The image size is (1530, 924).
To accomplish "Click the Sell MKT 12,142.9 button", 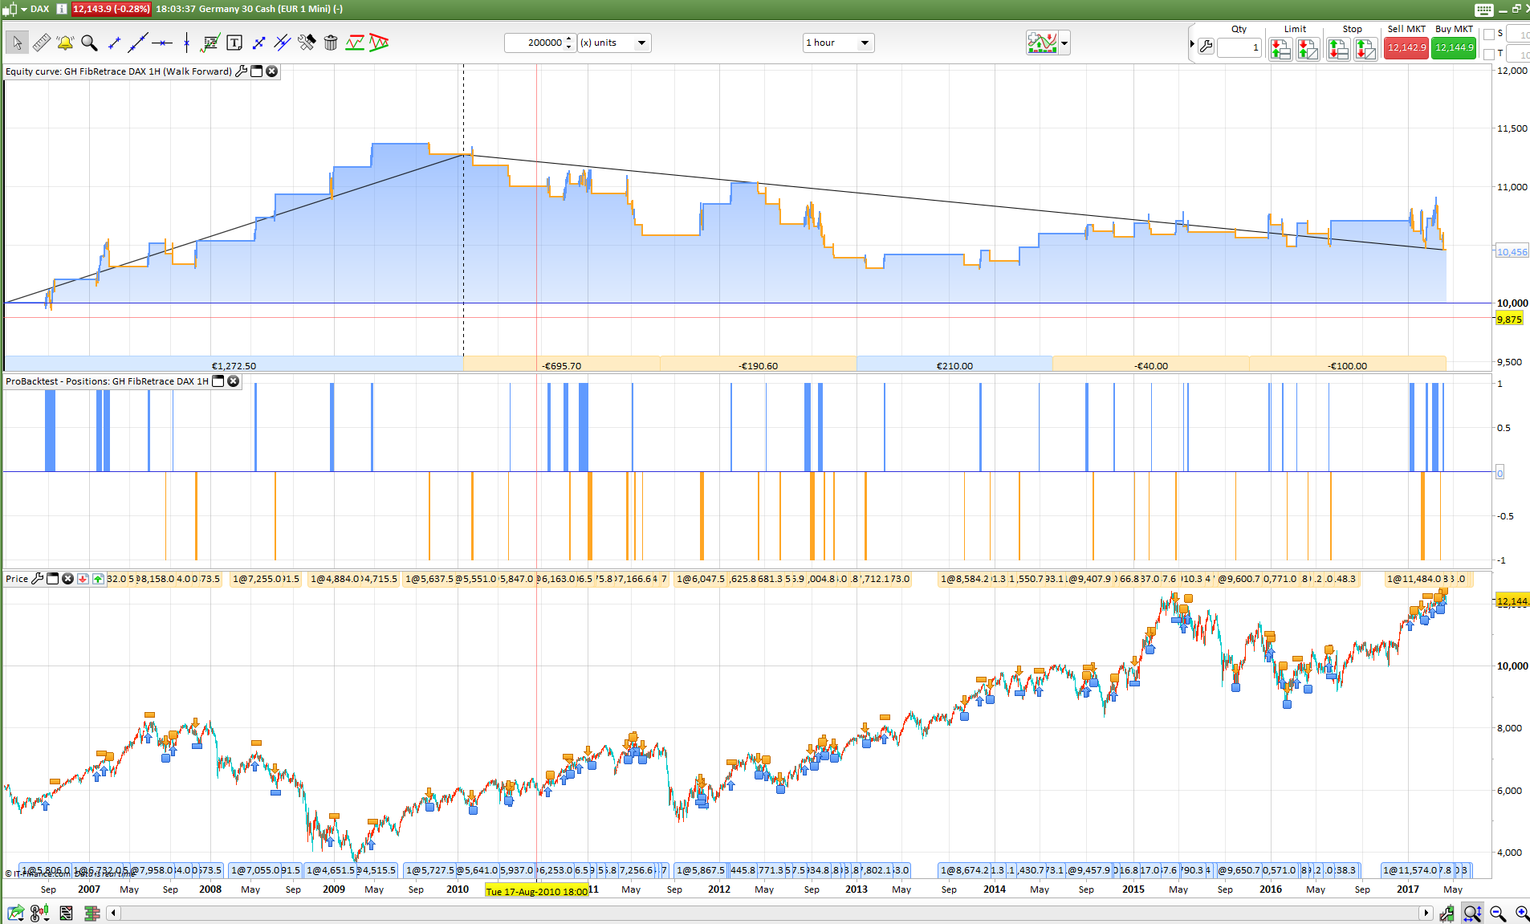I will pos(1406,48).
